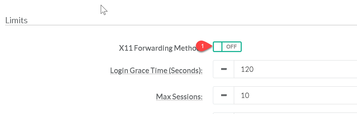Click the Login Grace Time (Seconds) label
The width and height of the screenshot is (357, 114).
[156, 70]
